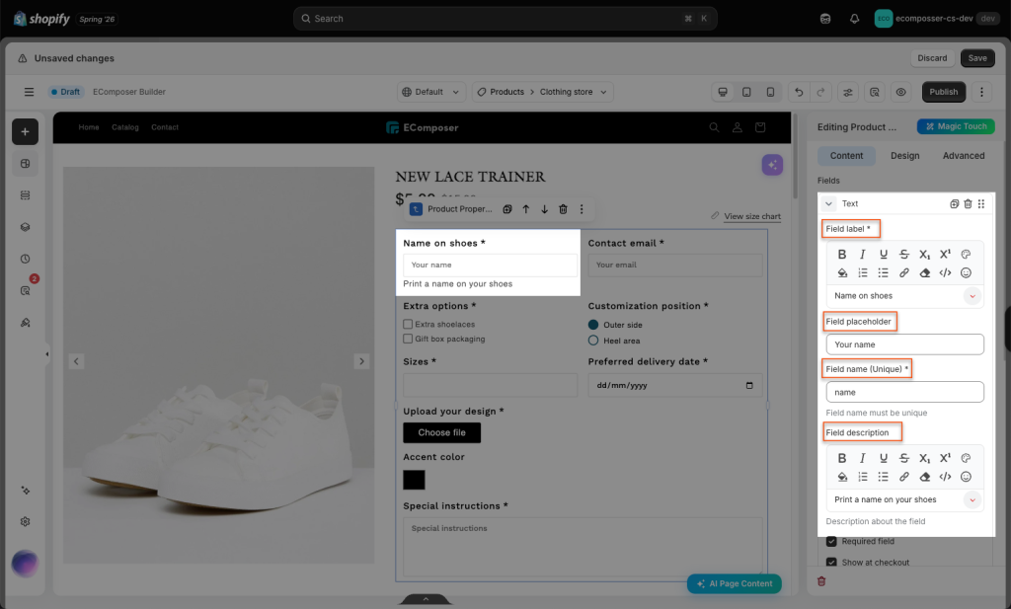This screenshot has height=609, width=1011.
Task: Toggle the Required field checkbox
Action: tap(831, 541)
